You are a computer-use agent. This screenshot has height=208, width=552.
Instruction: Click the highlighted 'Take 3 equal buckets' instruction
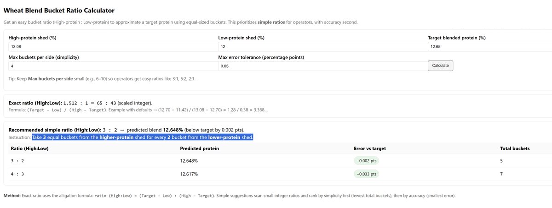[143, 137]
